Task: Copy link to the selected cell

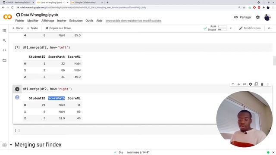Action: [245, 84]
